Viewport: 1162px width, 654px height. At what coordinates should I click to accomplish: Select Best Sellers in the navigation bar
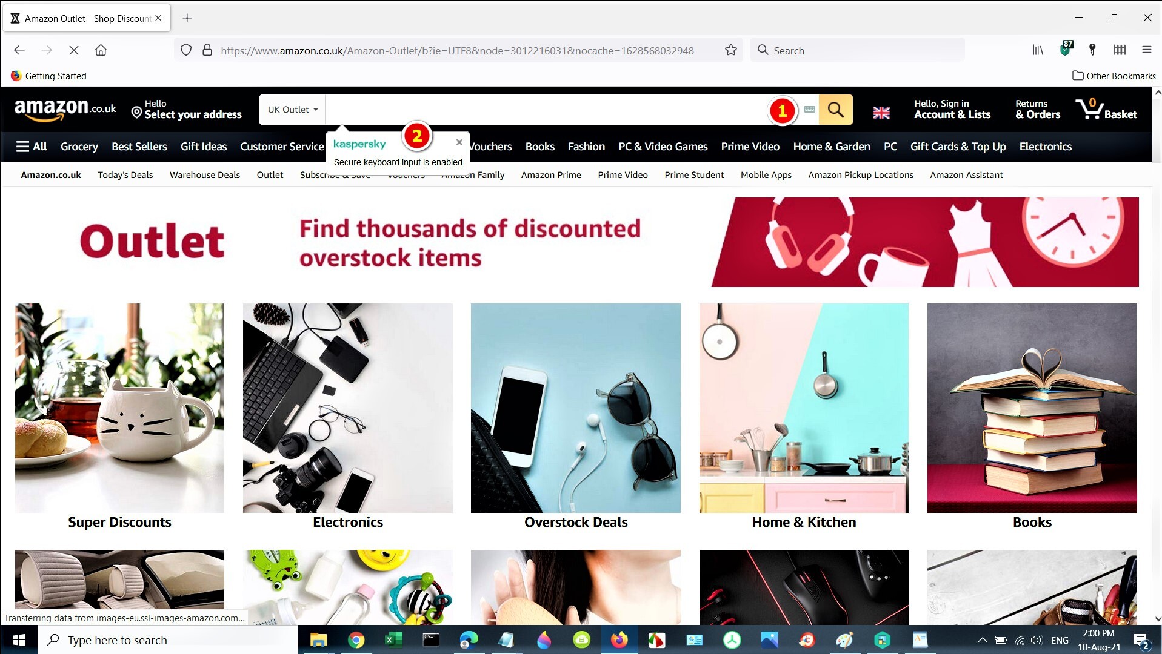tap(139, 147)
